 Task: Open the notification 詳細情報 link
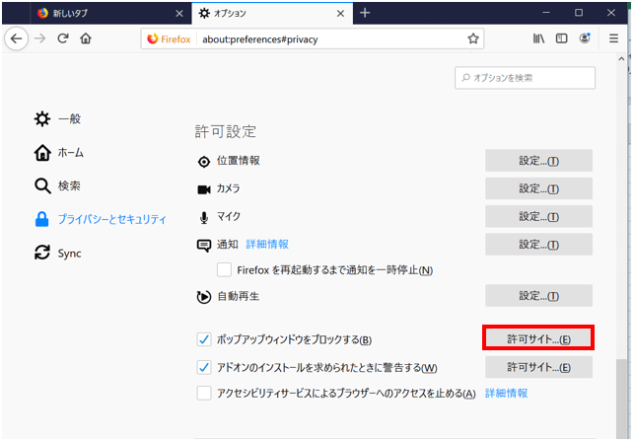[x=267, y=244]
